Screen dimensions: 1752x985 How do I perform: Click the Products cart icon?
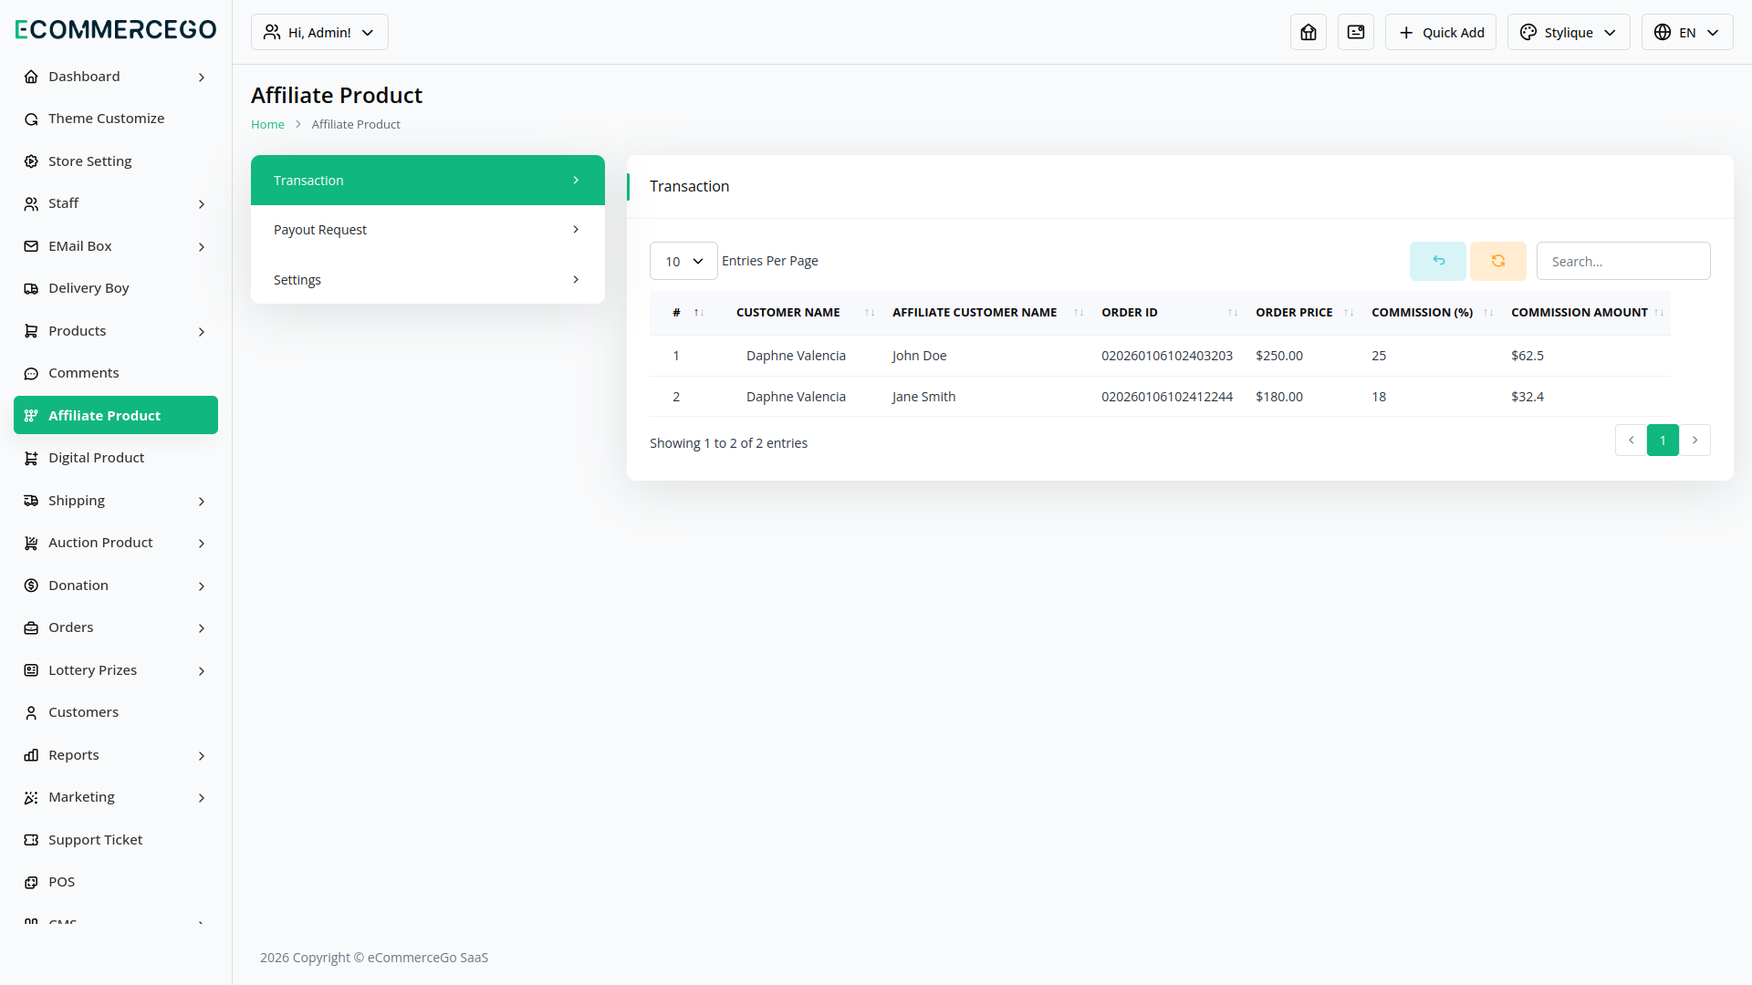pos(31,331)
